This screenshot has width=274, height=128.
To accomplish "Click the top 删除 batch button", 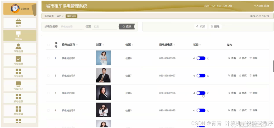I will (215, 26).
